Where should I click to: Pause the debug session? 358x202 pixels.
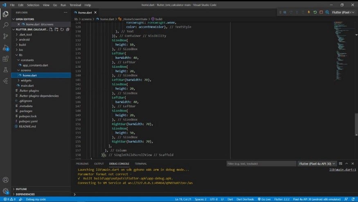coord(285,12)
